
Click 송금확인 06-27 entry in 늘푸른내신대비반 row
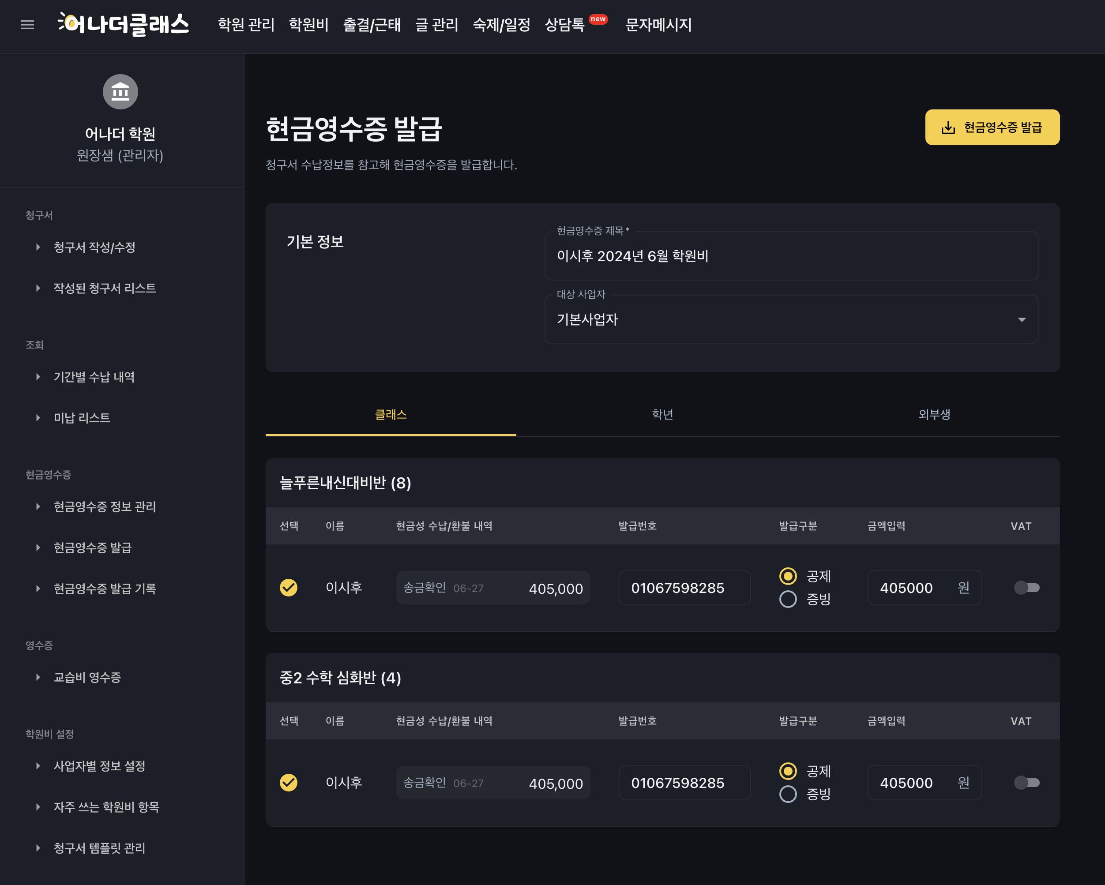(493, 587)
